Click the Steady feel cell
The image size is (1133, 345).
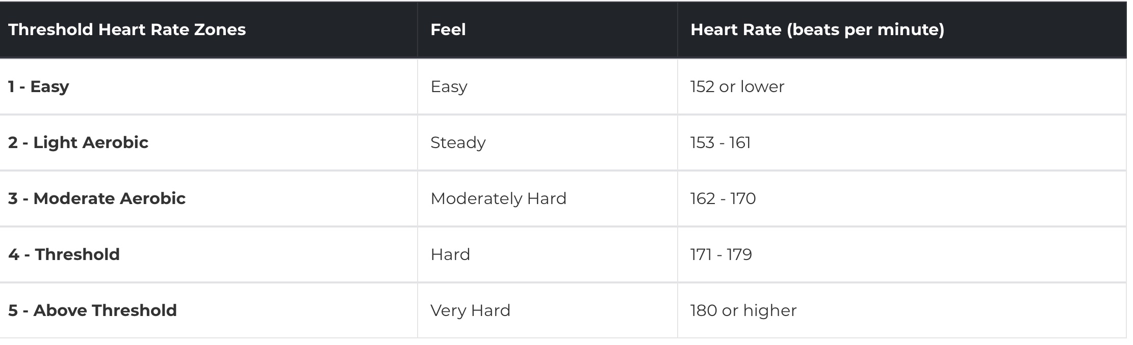click(x=548, y=142)
